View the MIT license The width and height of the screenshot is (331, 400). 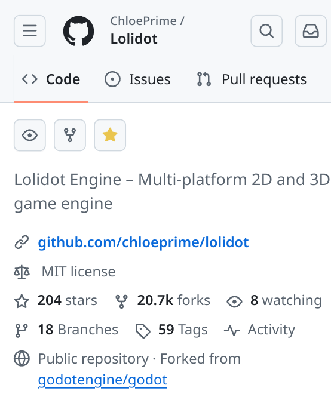click(78, 272)
